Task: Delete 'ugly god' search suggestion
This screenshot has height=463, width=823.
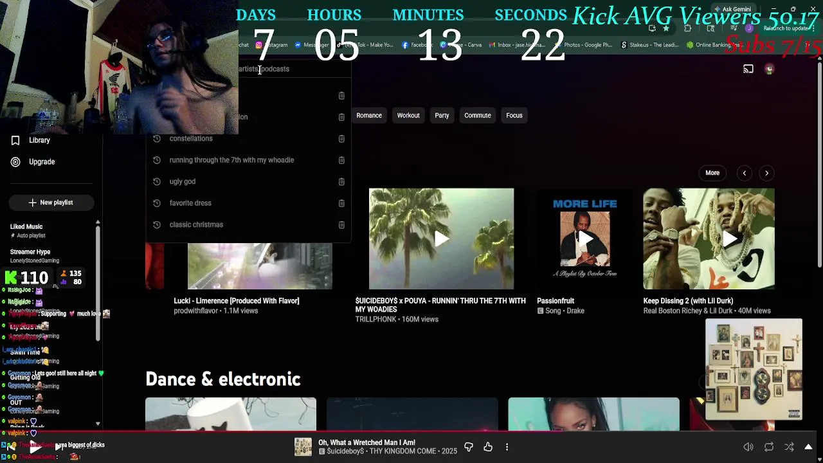Action: tap(341, 181)
